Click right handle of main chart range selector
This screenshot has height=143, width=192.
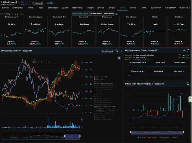click(80, 136)
